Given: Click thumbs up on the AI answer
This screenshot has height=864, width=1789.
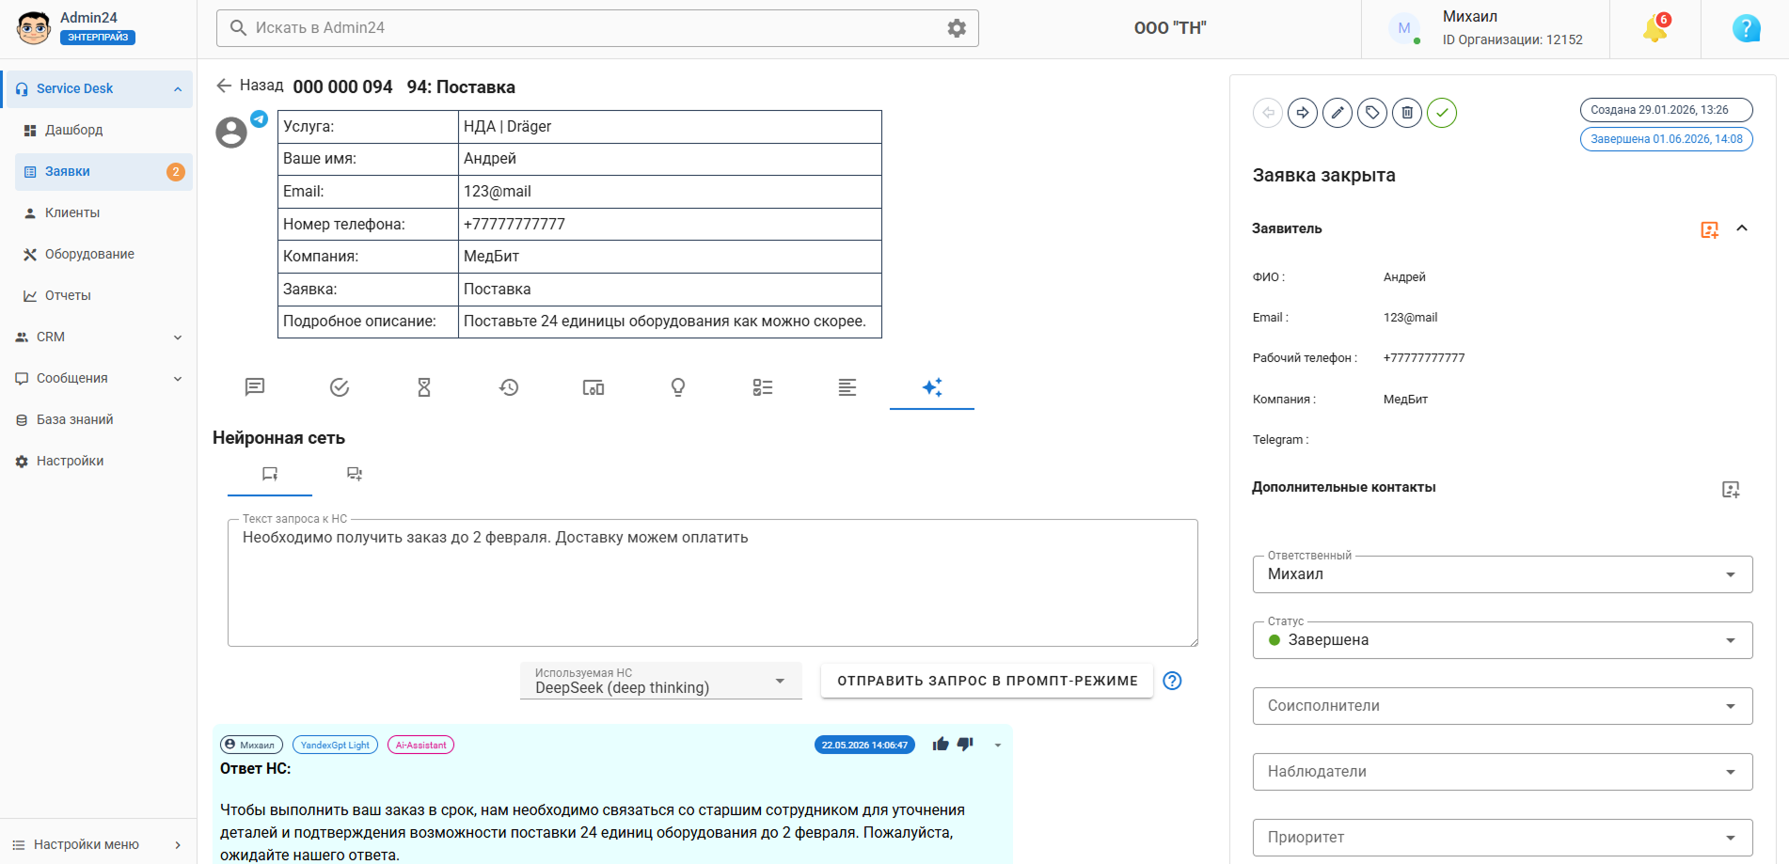Looking at the screenshot, I should click(941, 745).
